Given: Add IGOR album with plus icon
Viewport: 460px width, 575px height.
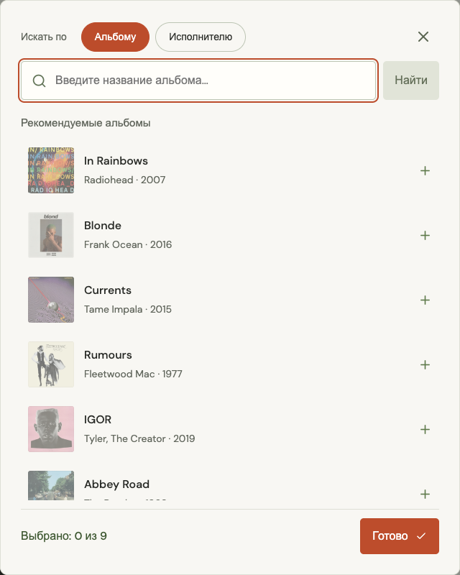Looking at the screenshot, I should (x=425, y=429).
